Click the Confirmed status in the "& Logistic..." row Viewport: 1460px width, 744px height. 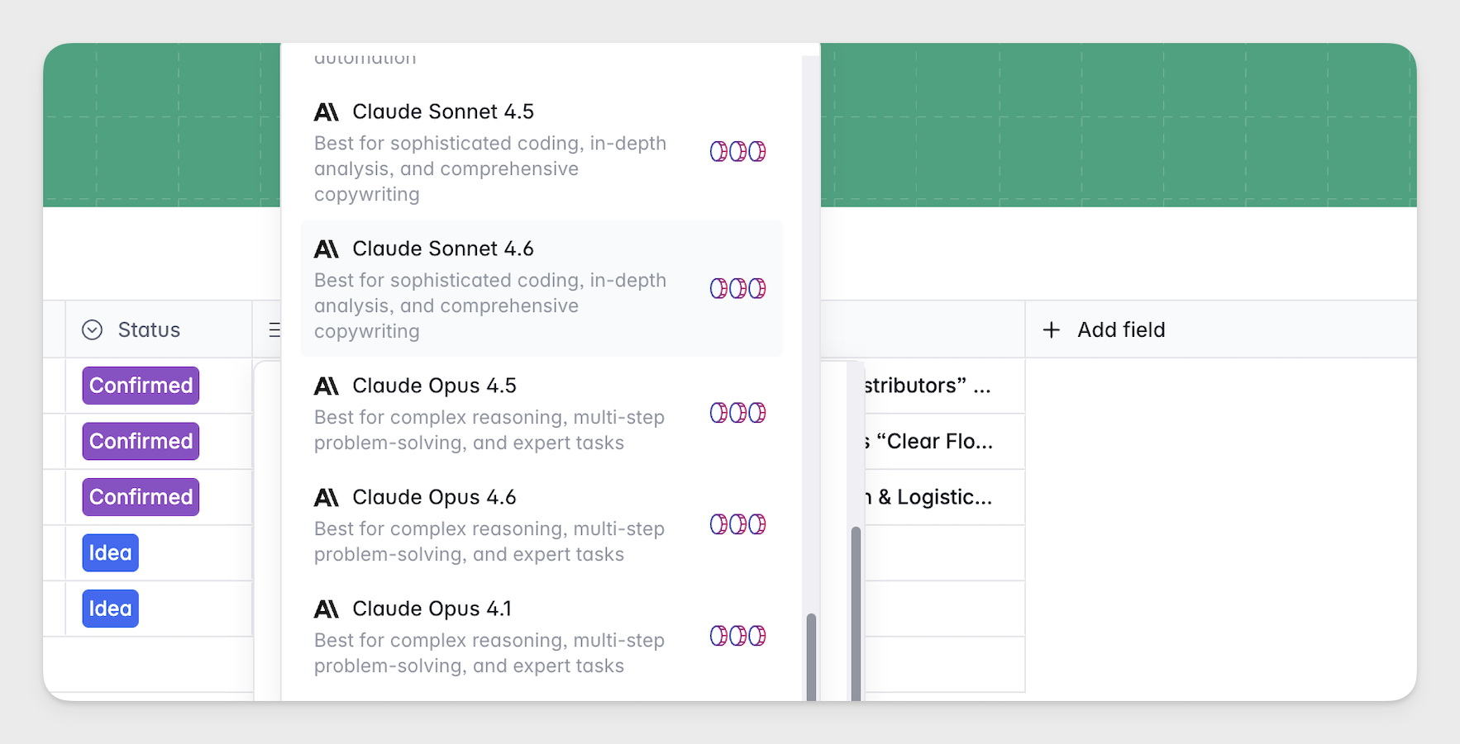[x=141, y=497]
